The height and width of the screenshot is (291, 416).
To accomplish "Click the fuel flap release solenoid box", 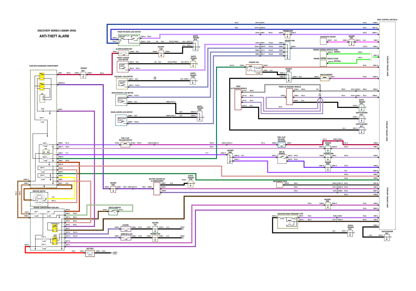I will 281,145.
